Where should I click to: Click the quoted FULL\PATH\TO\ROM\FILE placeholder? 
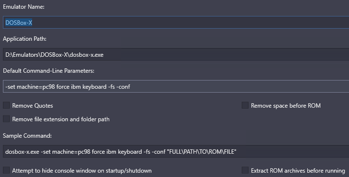pos(201,152)
